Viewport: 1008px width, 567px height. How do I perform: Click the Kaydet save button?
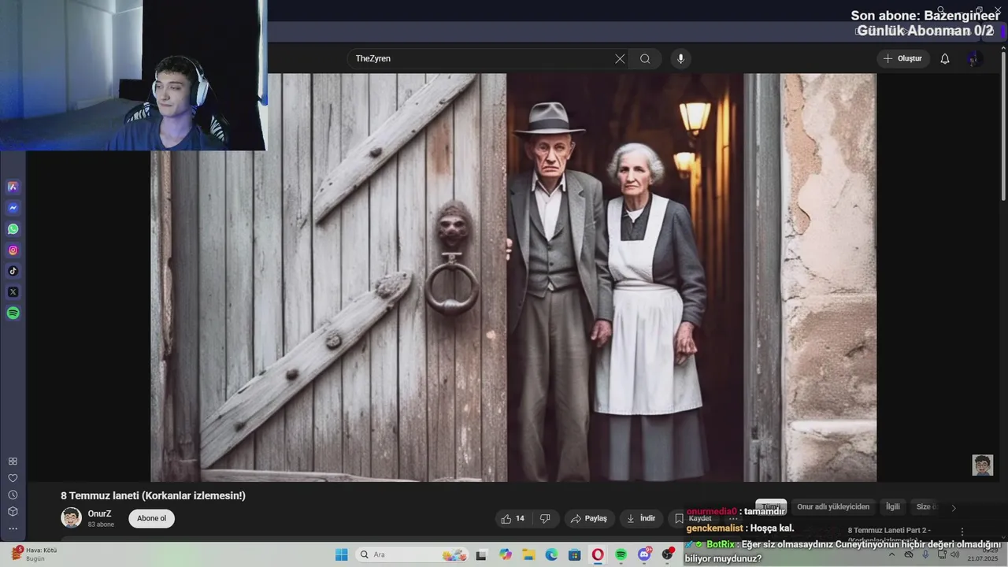point(693,518)
